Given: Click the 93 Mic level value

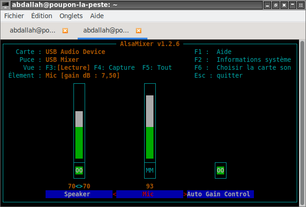Looking at the screenshot, I should coord(150,186).
